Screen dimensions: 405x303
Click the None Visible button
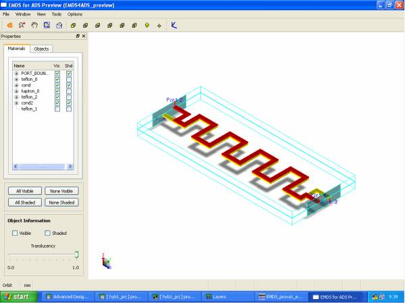tap(61, 191)
